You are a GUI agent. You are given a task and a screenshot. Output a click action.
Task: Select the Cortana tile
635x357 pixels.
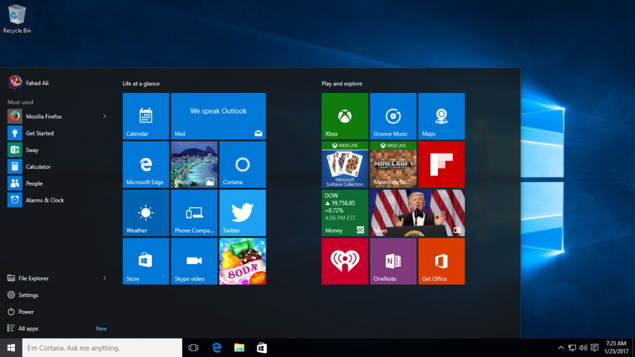pyautogui.click(x=242, y=164)
